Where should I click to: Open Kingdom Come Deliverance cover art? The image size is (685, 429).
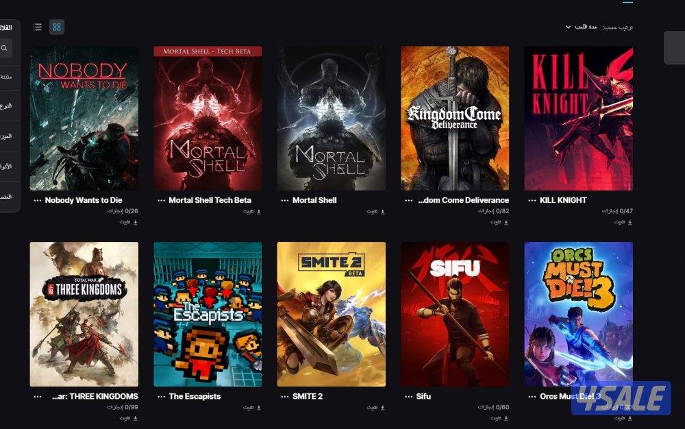click(x=455, y=118)
